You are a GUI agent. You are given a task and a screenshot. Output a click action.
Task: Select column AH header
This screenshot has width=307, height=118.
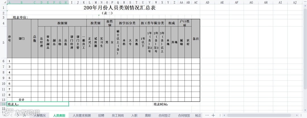click(266, 2)
